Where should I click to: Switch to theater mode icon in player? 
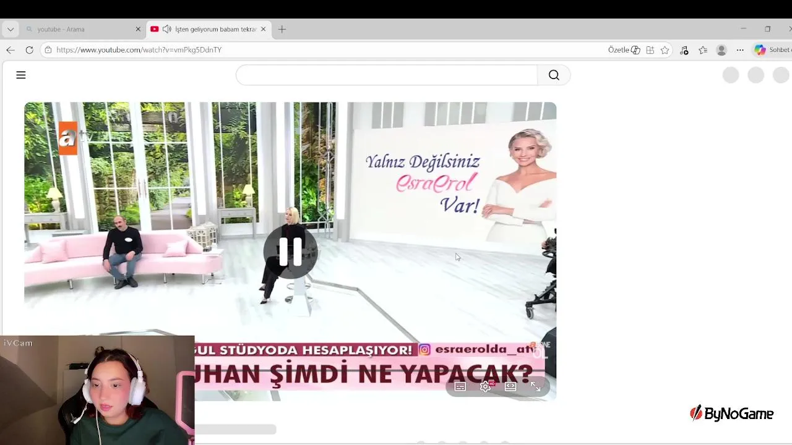[510, 386]
